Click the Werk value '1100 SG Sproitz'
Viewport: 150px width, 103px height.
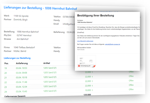[x=21, y=16]
